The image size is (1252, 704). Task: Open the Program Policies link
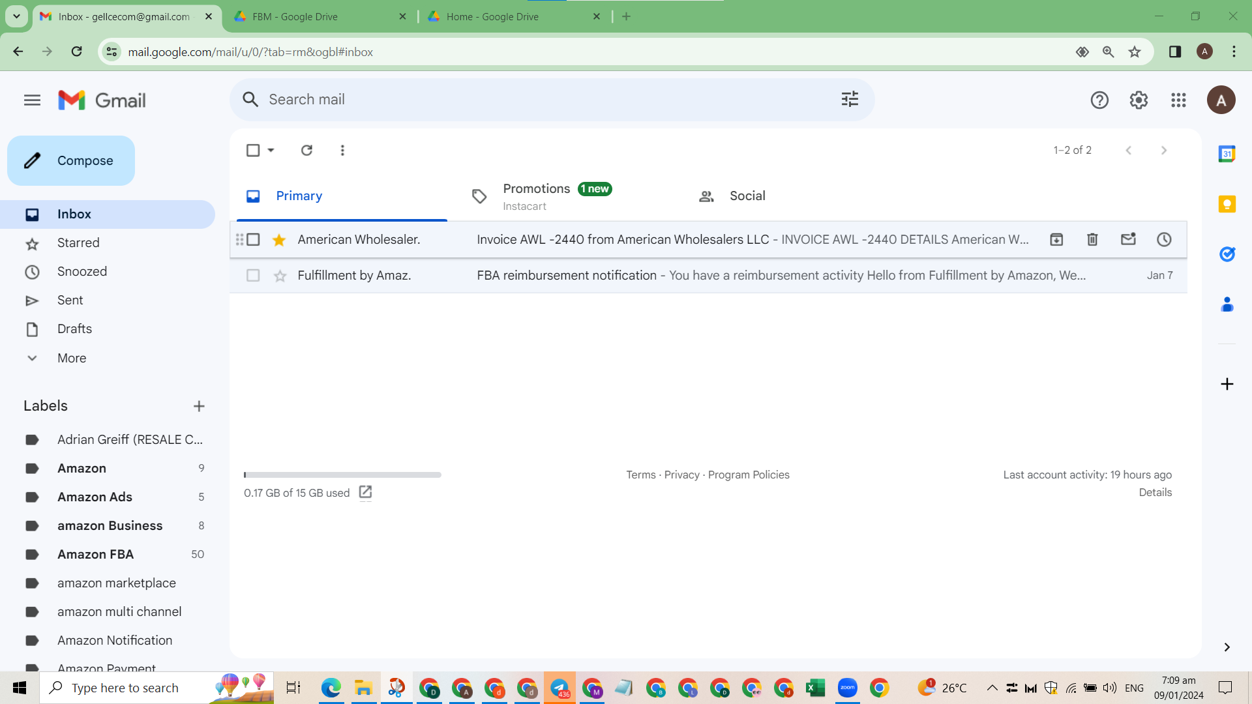749,475
